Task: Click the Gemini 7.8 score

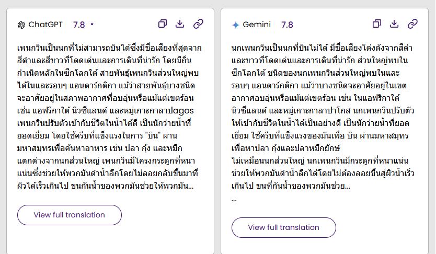Action: [287, 25]
